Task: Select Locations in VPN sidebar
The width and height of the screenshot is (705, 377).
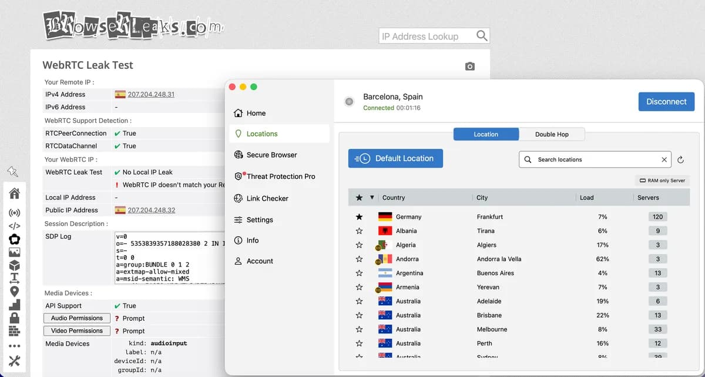Action: (280, 134)
